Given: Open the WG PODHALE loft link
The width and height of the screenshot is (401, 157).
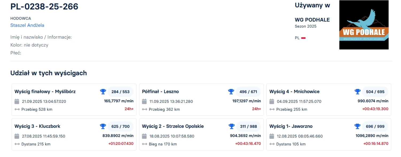Looking at the screenshot, I should [312, 20].
